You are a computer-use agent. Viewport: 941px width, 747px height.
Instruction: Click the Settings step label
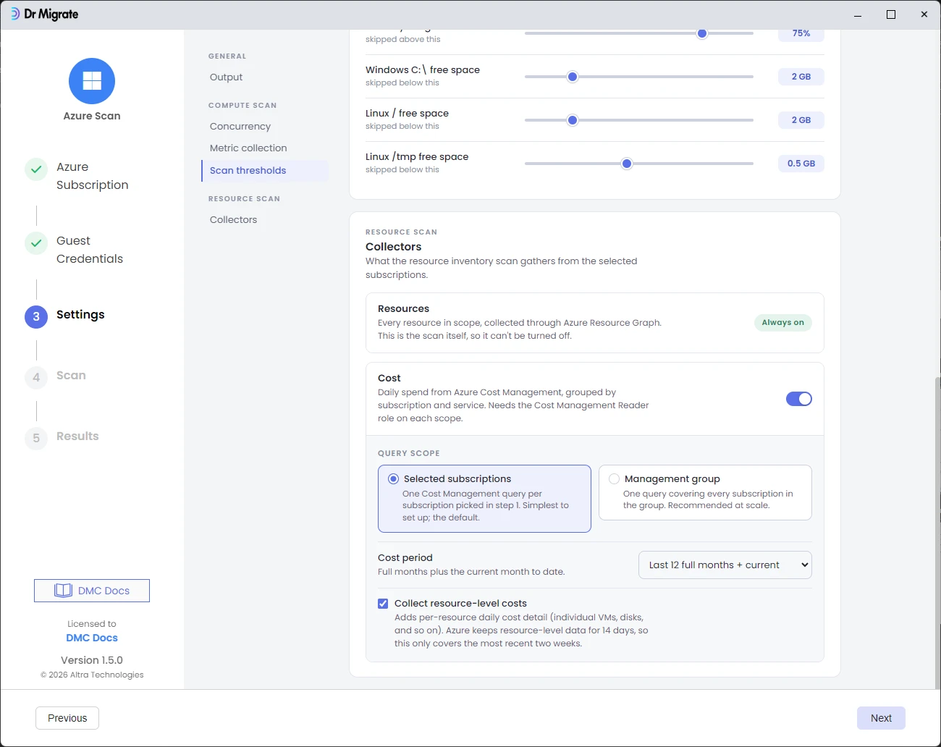click(80, 315)
